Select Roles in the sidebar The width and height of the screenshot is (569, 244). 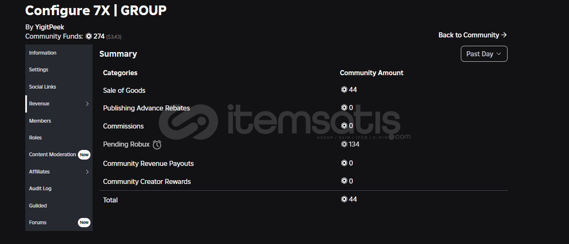(x=35, y=138)
